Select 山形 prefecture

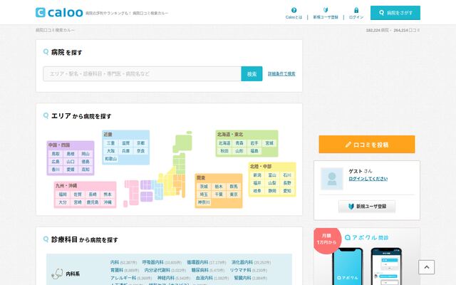[239, 151]
